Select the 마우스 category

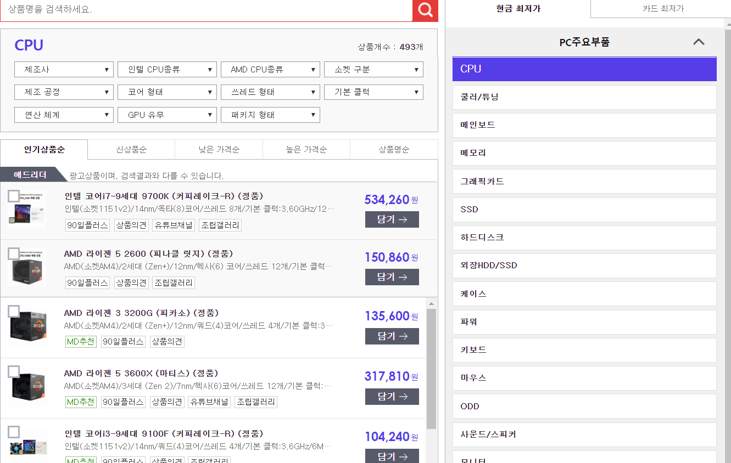(584, 378)
